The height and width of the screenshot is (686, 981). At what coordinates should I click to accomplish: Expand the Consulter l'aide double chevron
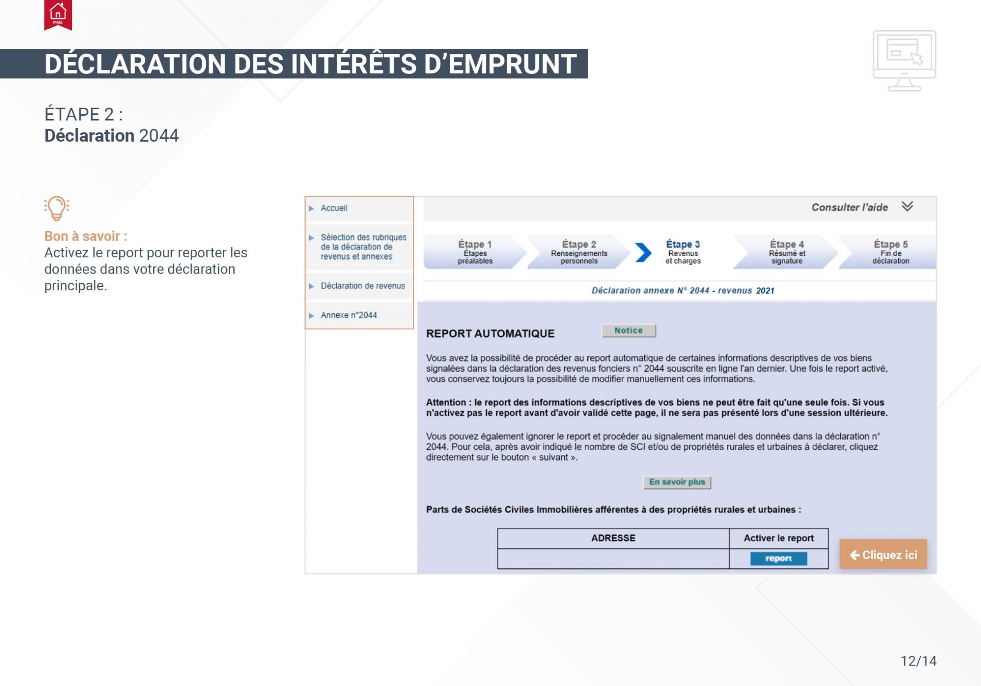pos(907,207)
